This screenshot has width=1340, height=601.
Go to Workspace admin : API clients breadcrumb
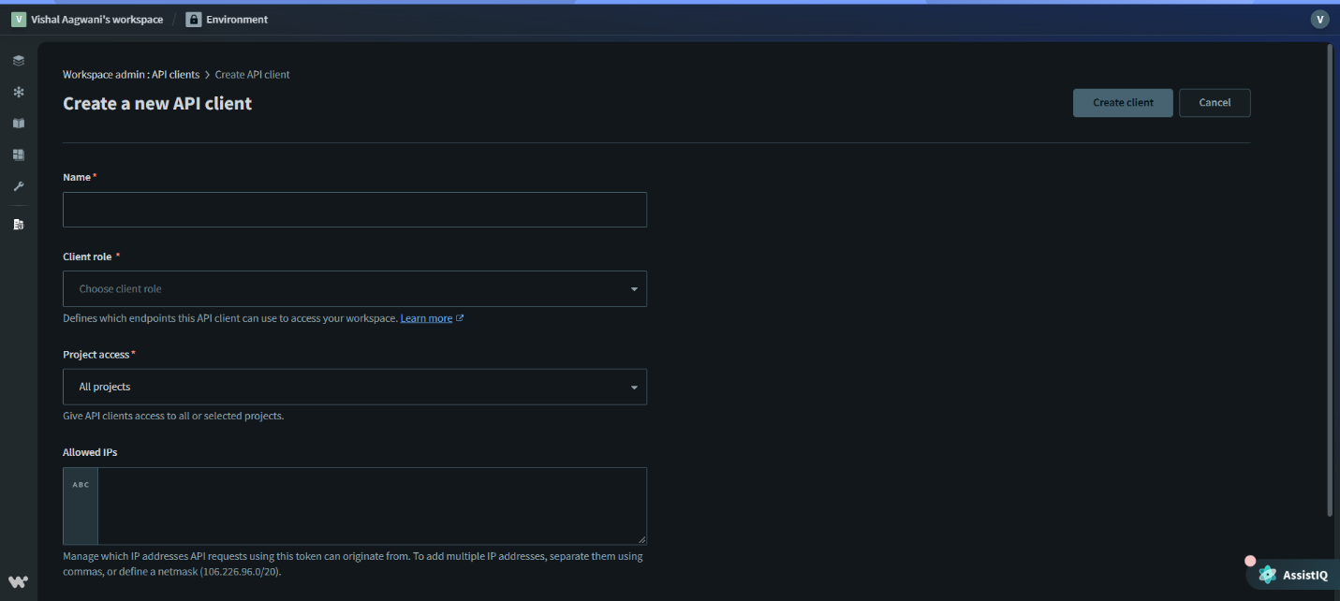click(x=131, y=75)
